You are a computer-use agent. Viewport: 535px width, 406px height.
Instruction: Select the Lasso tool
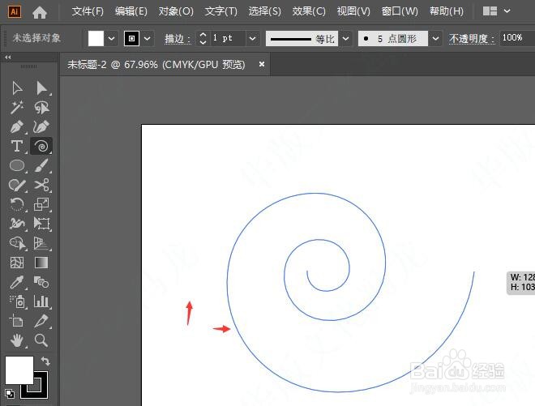pos(41,108)
